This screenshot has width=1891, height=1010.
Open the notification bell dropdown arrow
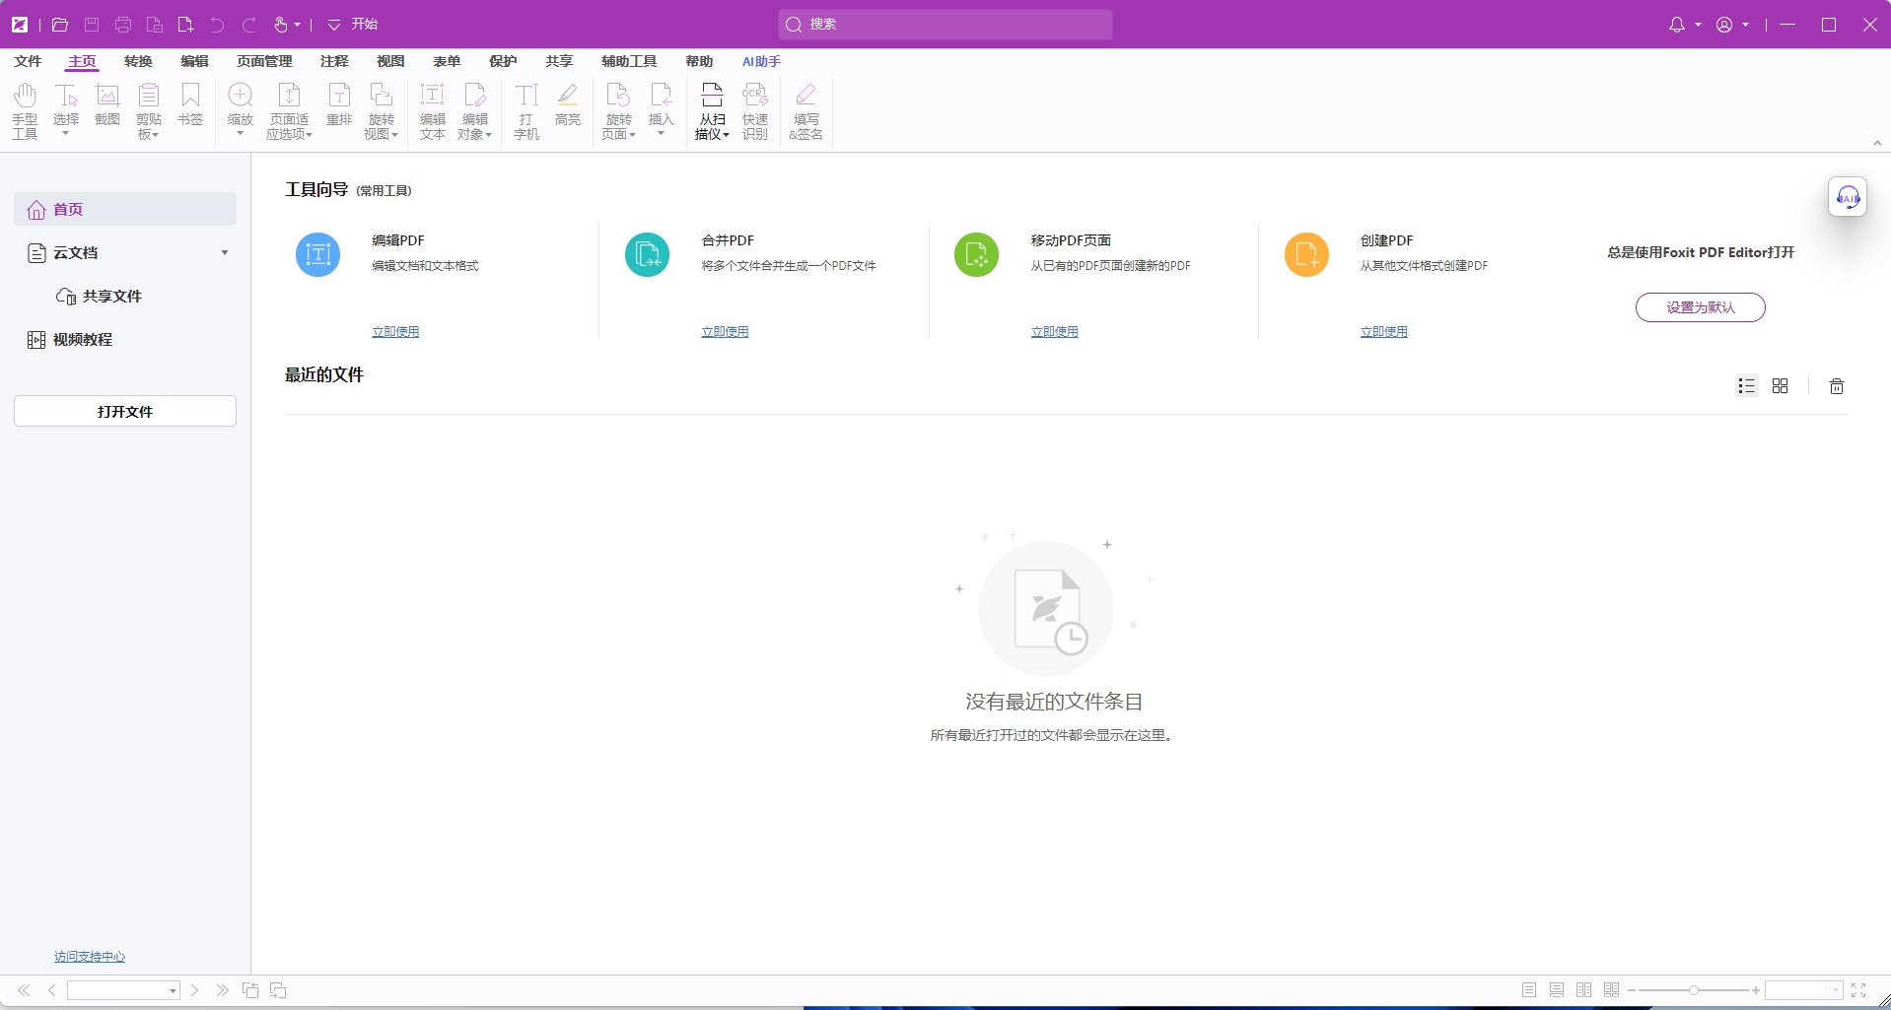tap(1698, 25)
